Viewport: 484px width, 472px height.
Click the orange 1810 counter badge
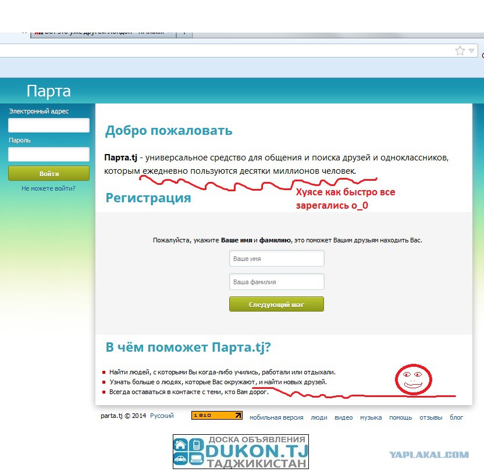point(216,416)
